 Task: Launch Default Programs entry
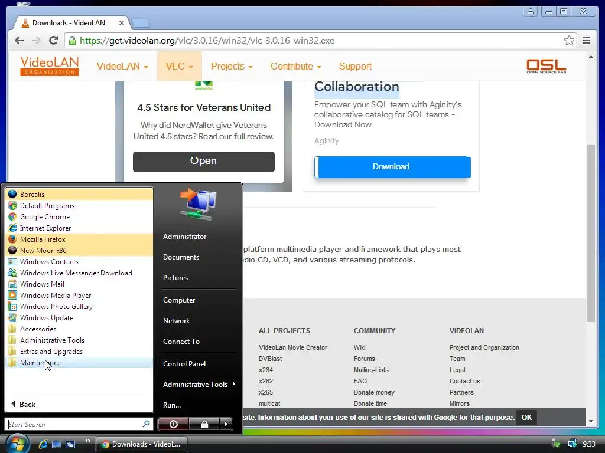(80, 206)
